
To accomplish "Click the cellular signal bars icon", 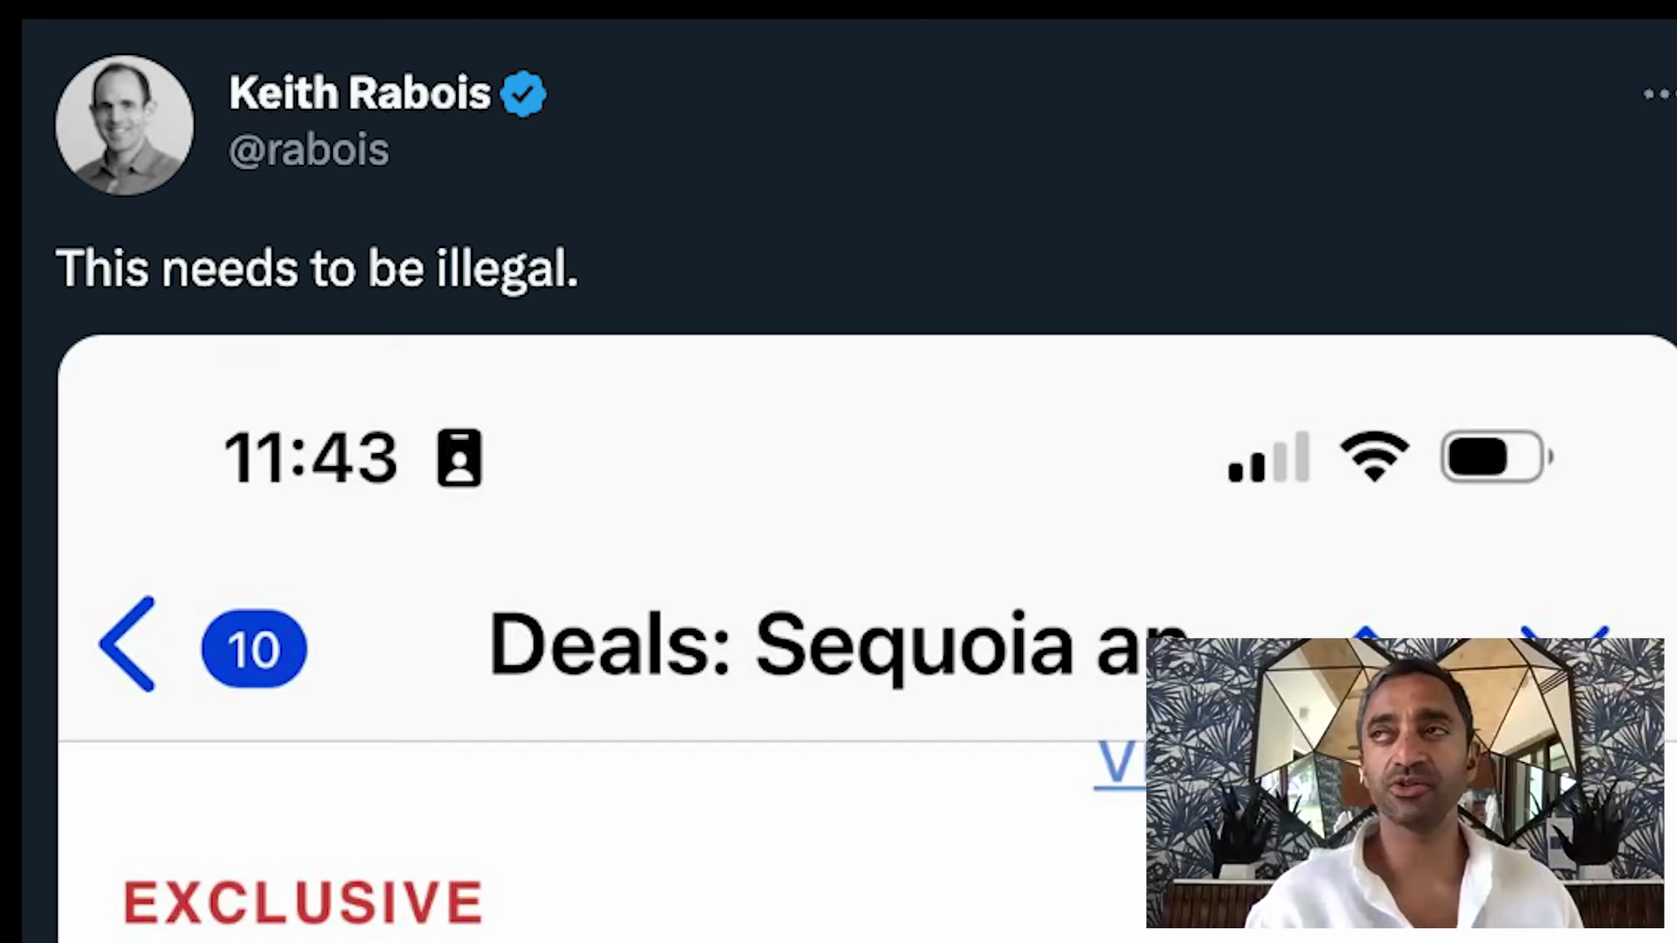I will (1268, 458).
